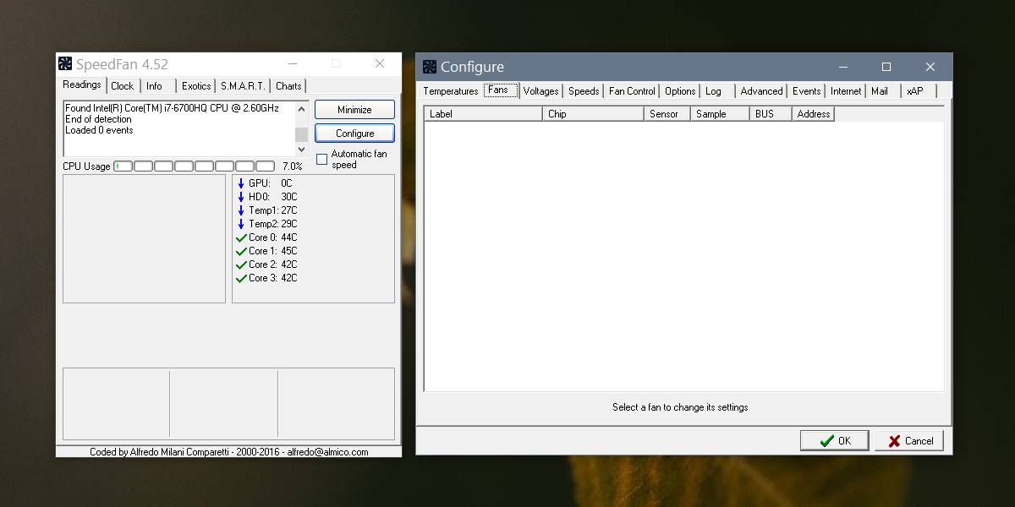Switch to the Clock tab
Screen dimensions: 1015x507
pos(123,86)
